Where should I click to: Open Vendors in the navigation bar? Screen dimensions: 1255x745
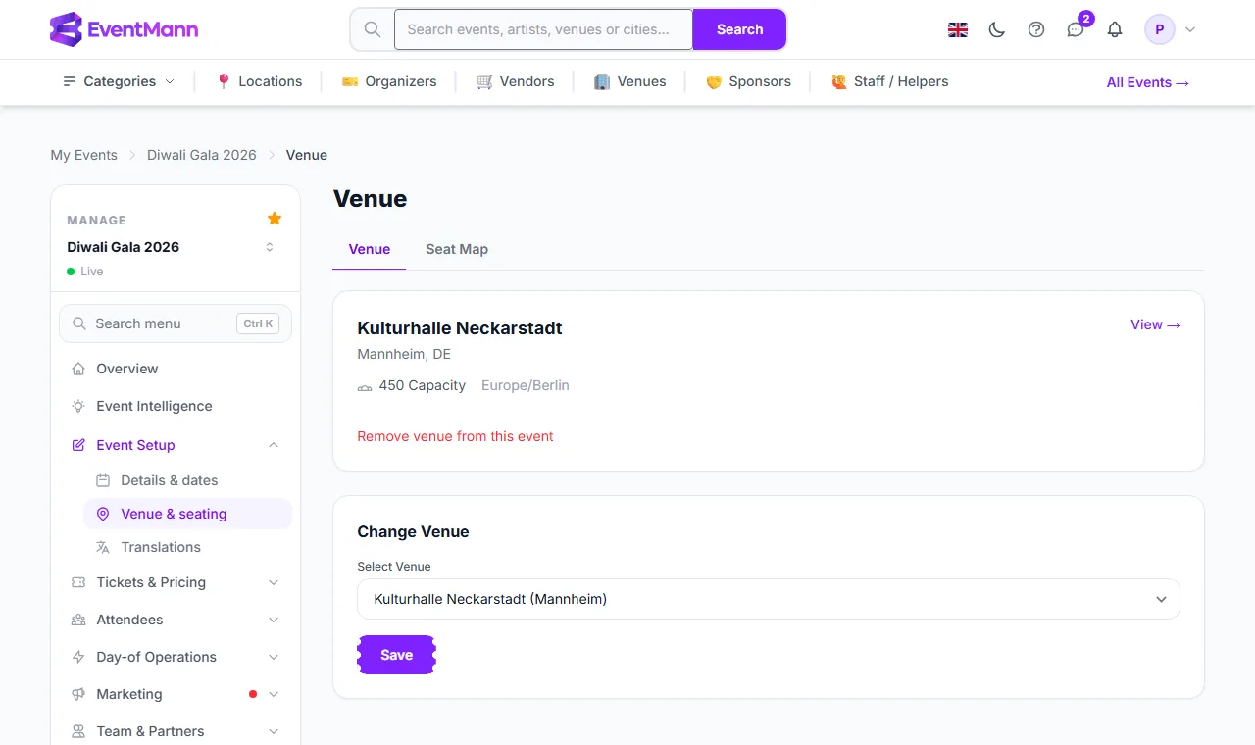pos(516,81)
